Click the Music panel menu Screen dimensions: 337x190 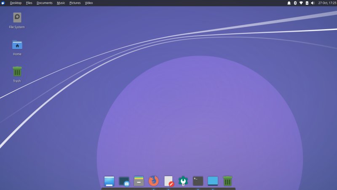point(61,3)
